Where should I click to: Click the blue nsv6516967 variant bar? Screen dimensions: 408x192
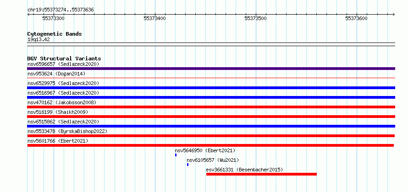(211, 97)
